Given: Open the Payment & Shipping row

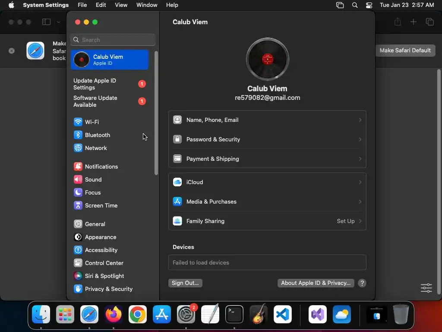Looking at the screenshot, I should [267, 159].
